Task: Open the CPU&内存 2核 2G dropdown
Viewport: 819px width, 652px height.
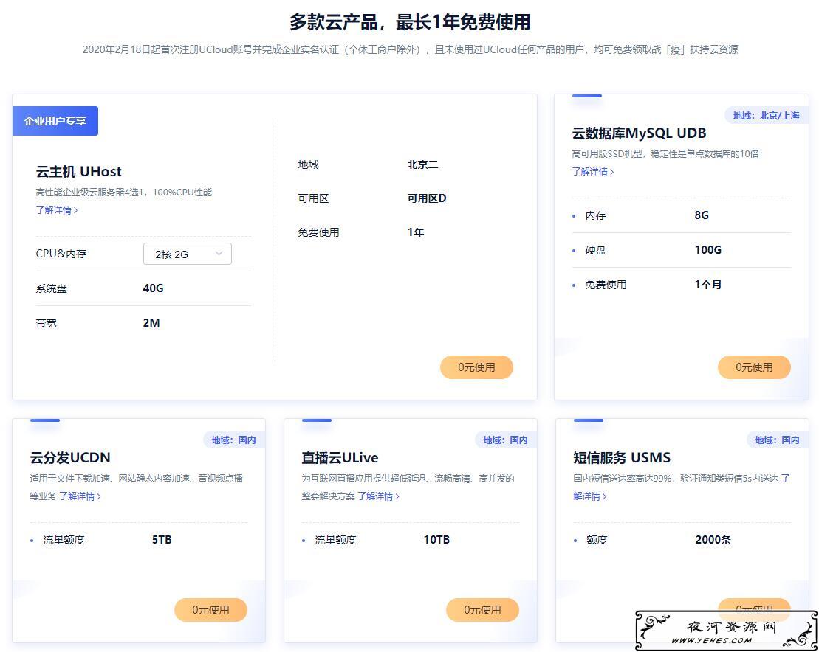Action: click(x=187, y=254)
